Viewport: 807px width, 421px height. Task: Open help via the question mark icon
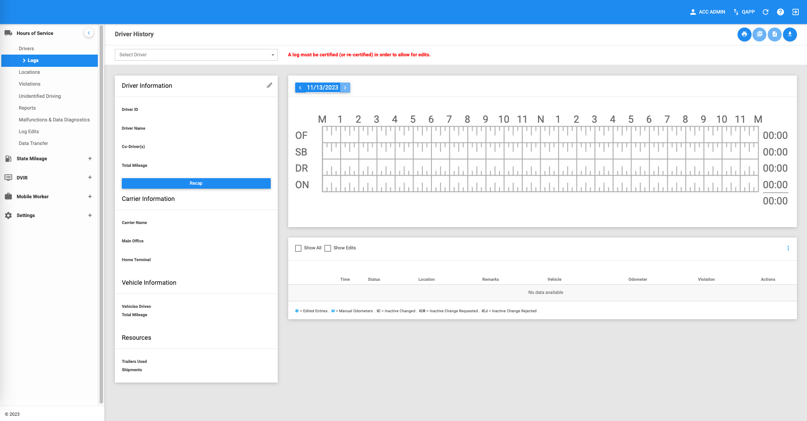point(780,12)
